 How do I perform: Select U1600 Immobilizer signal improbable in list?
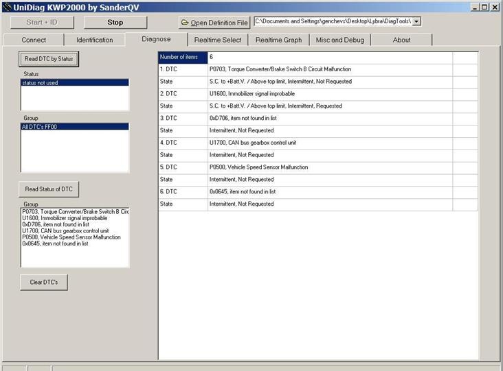point(65,218)
